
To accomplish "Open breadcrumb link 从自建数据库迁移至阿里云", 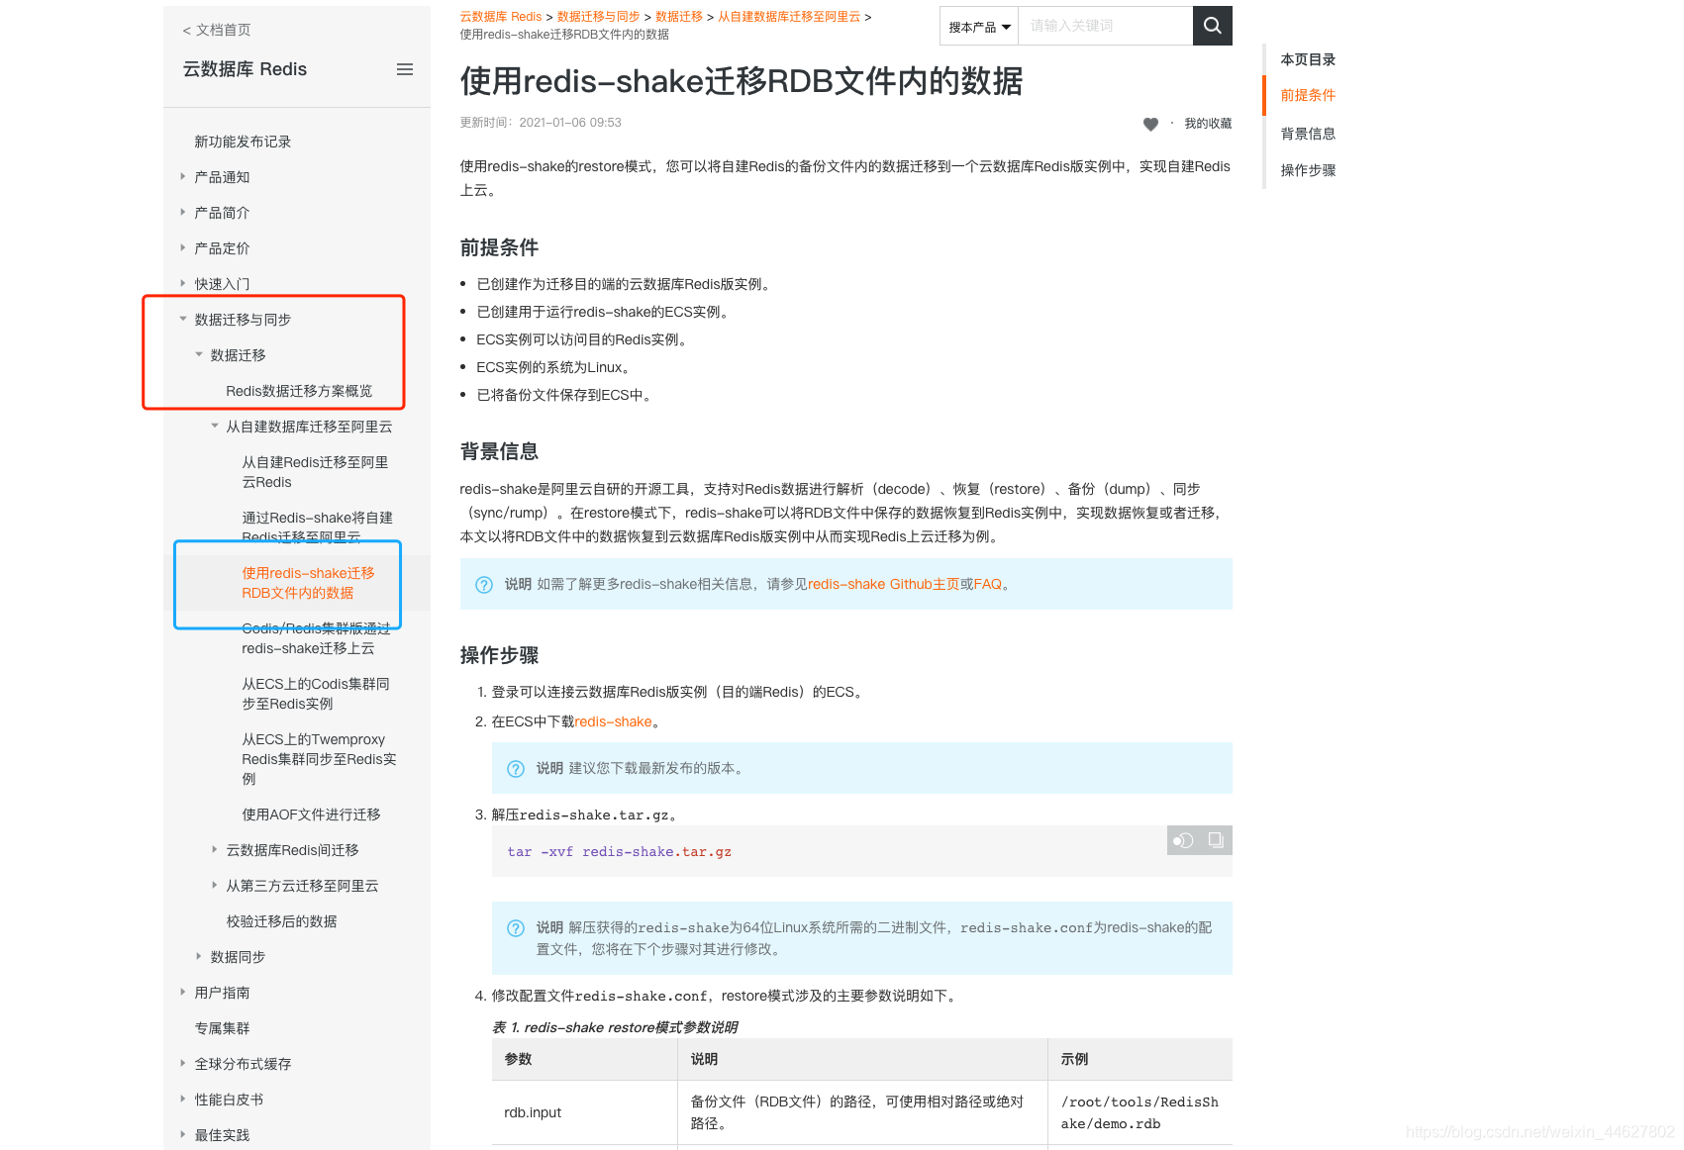I will [x=789, y=16].
